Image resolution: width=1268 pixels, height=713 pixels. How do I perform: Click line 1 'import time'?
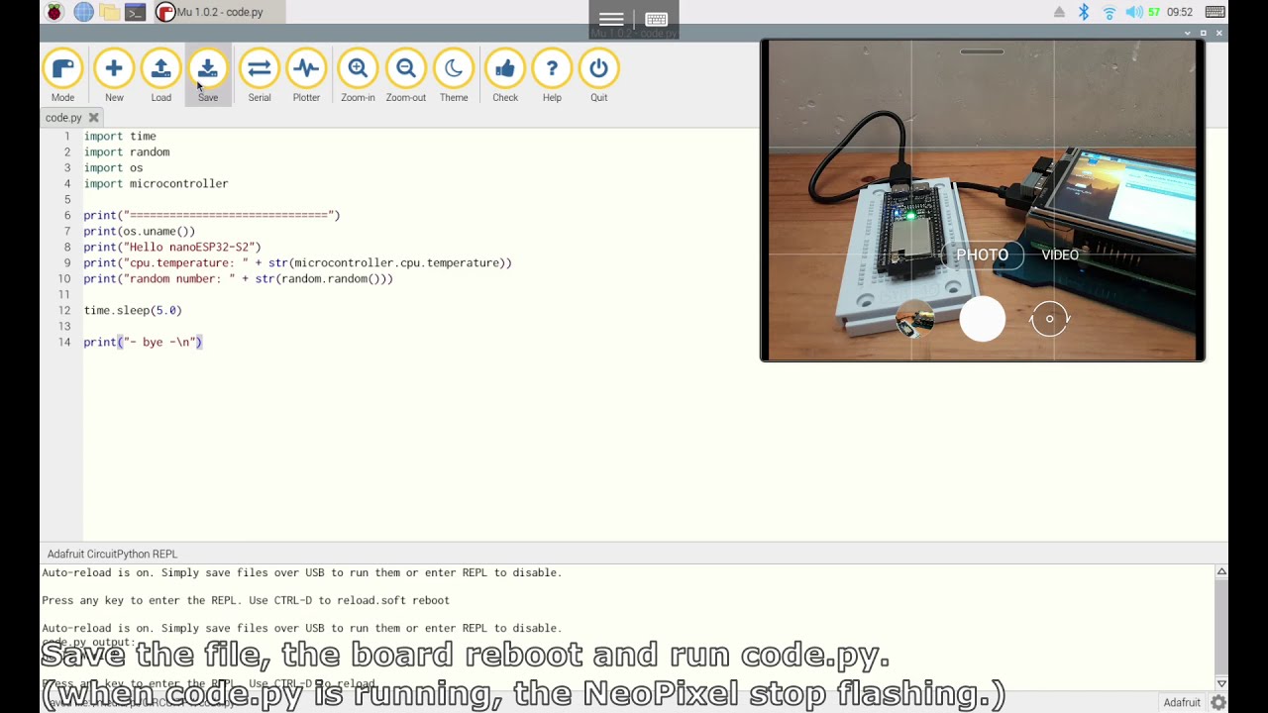click(120, 136)
